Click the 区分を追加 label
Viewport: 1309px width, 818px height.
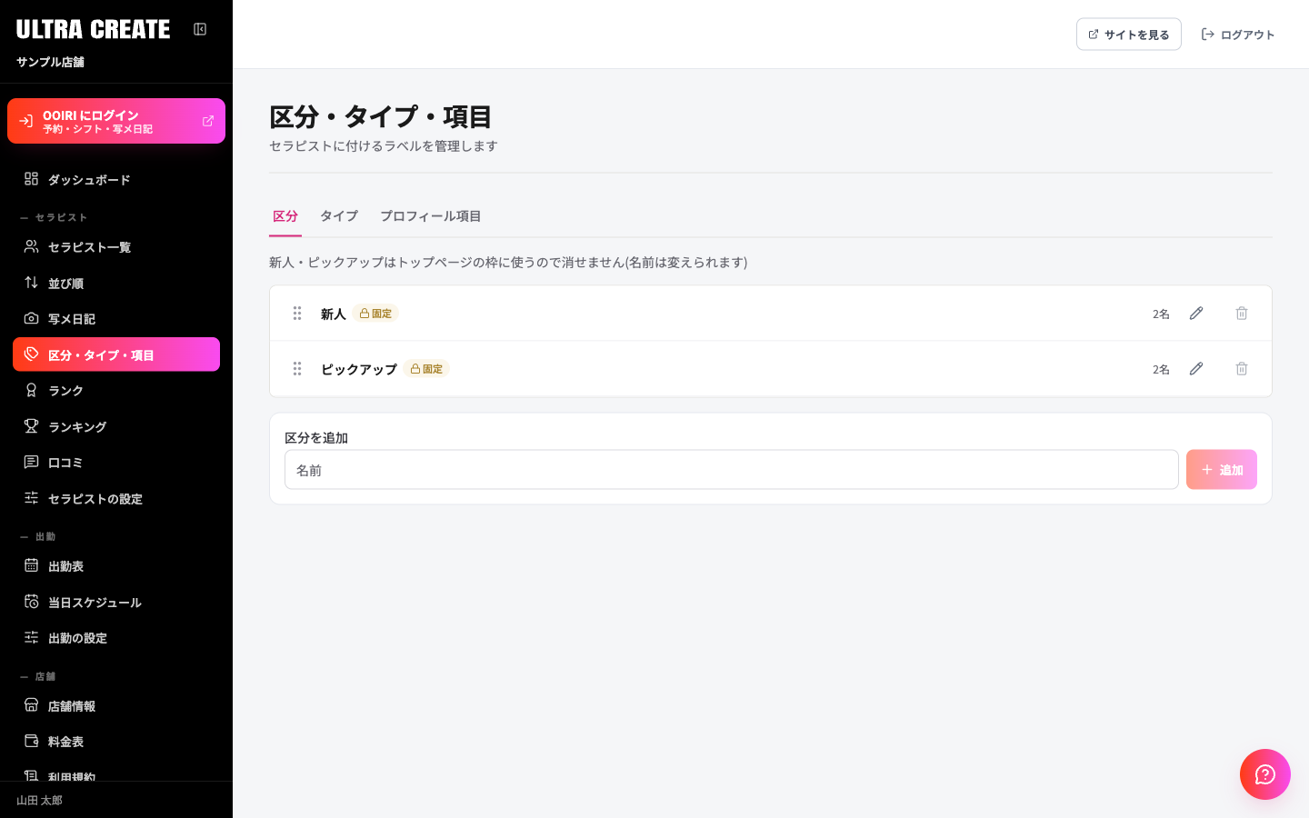click(316, 438)
